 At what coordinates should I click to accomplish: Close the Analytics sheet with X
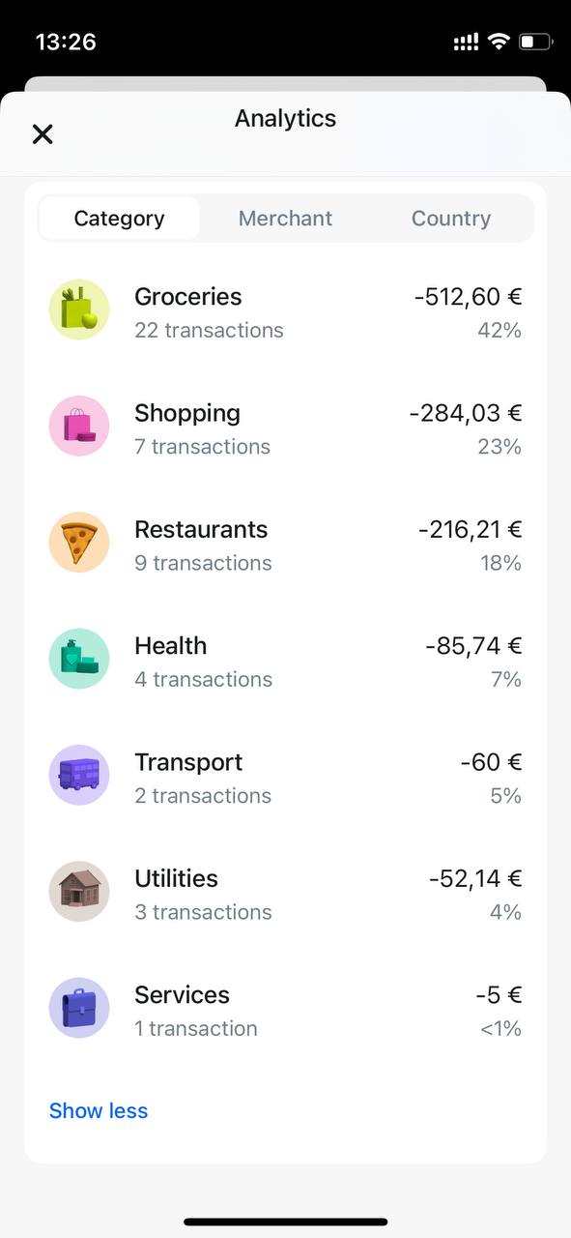(x=43, y=134)
